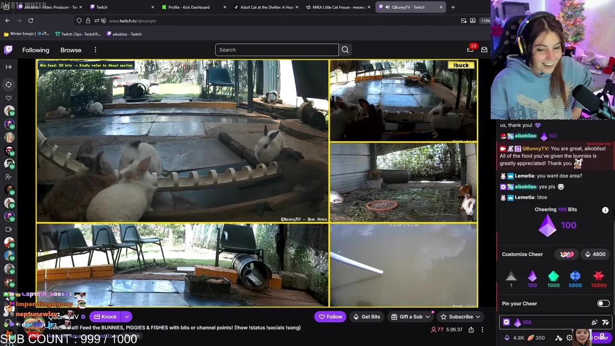Open the Winter Emojis bookmark folder

(x=26, y=34)
